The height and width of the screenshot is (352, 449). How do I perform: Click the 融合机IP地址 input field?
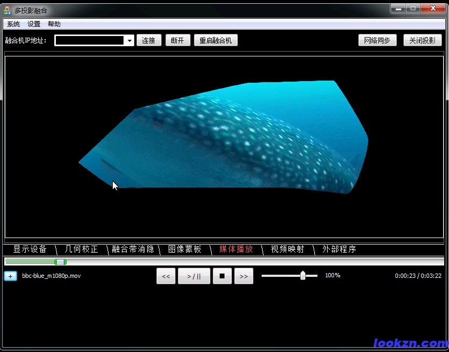click(x=90, y=41)
